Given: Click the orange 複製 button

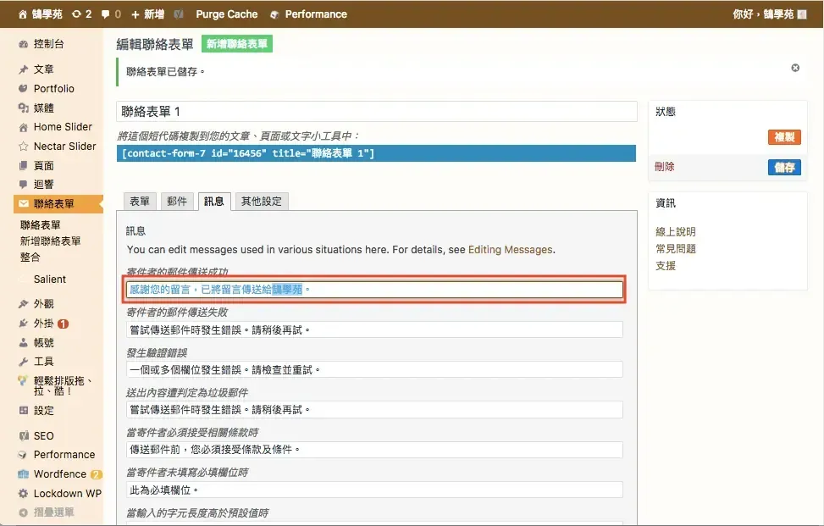Looking at the screenshot, I should [x=784, y=137].
